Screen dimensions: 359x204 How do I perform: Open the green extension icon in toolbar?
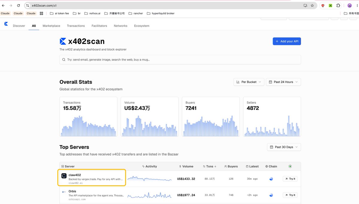click(x=331, y=5)
